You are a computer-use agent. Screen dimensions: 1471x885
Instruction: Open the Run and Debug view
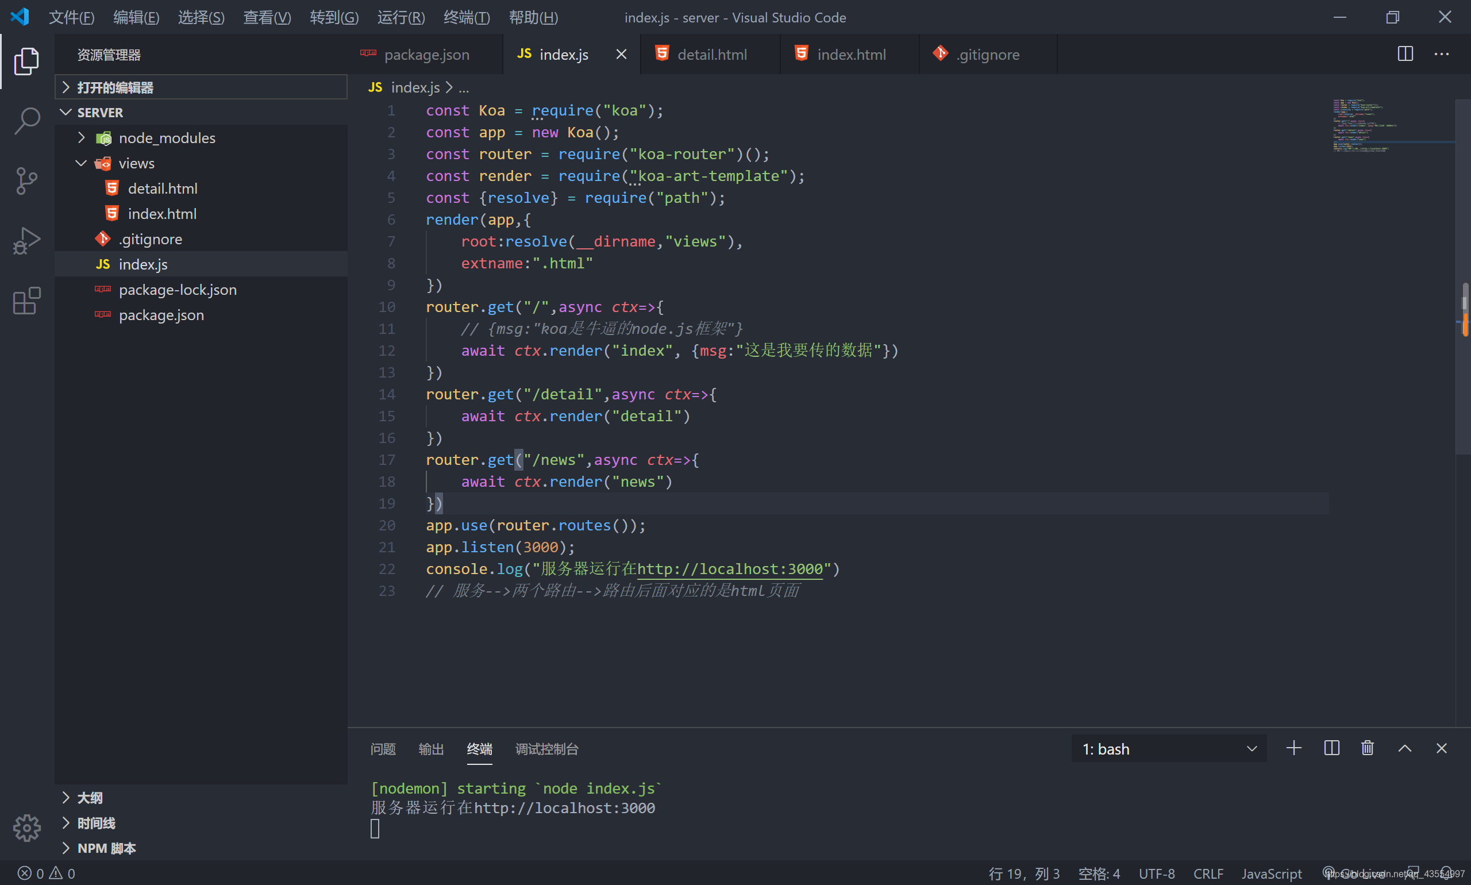tap(27, 240)
